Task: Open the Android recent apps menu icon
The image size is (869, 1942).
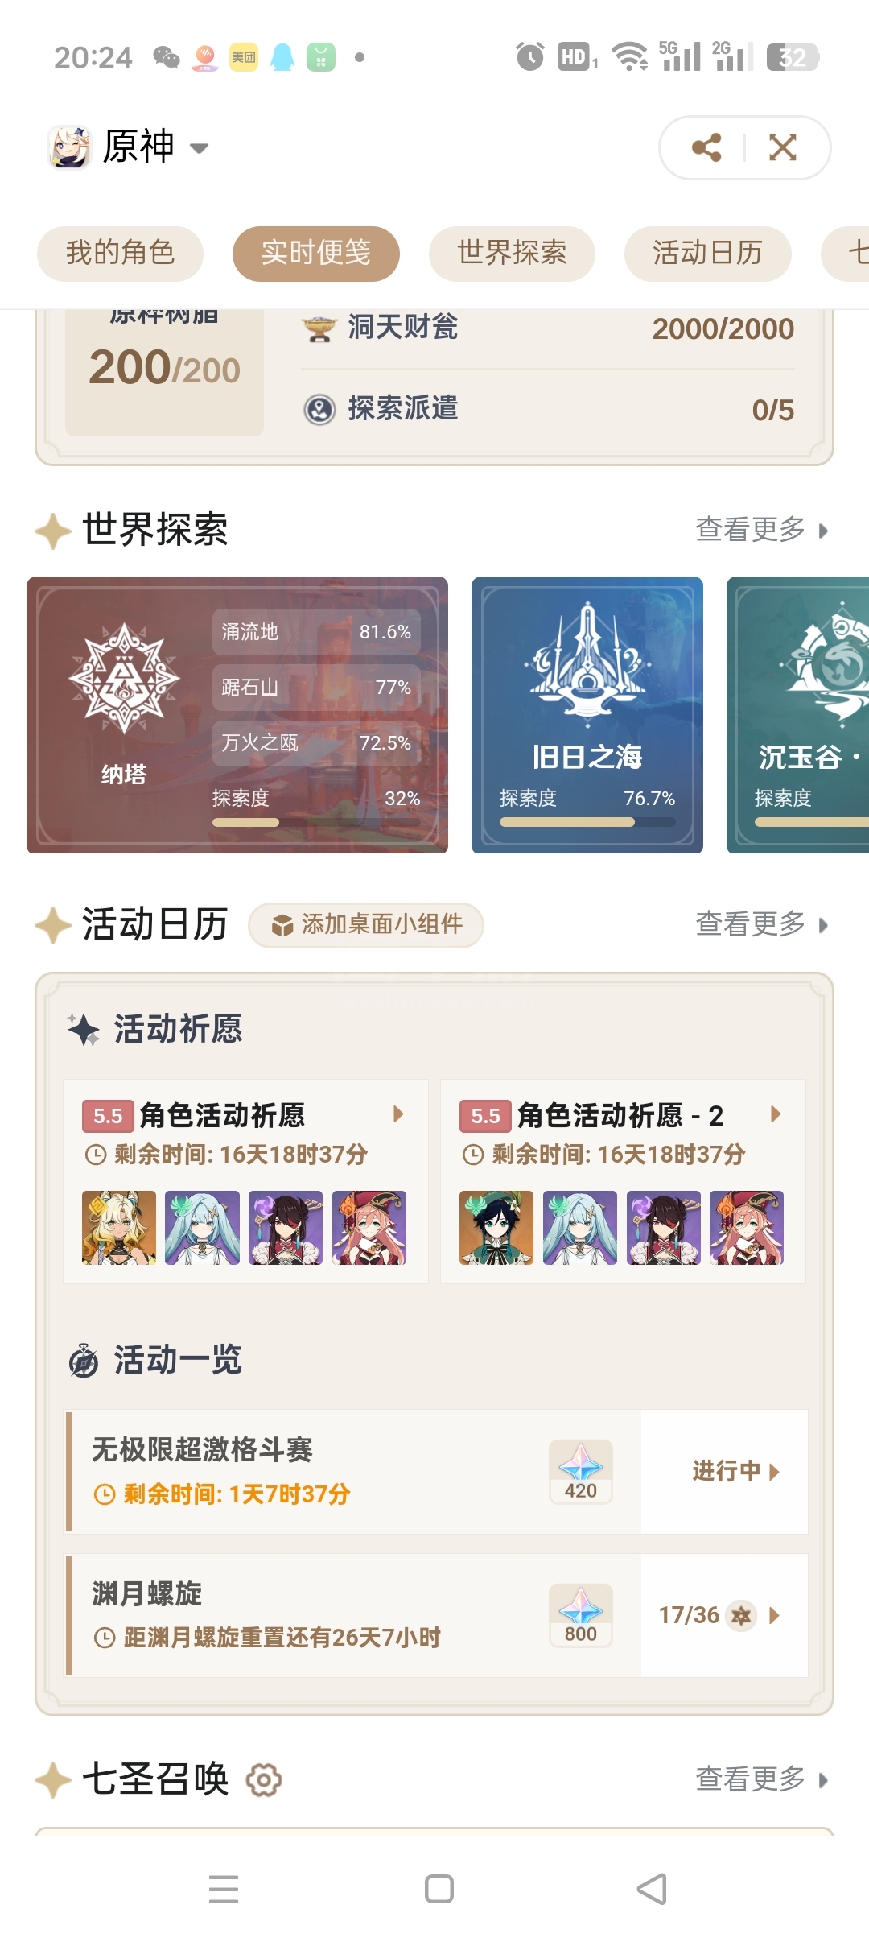Action: click(x=224, y=1889)
